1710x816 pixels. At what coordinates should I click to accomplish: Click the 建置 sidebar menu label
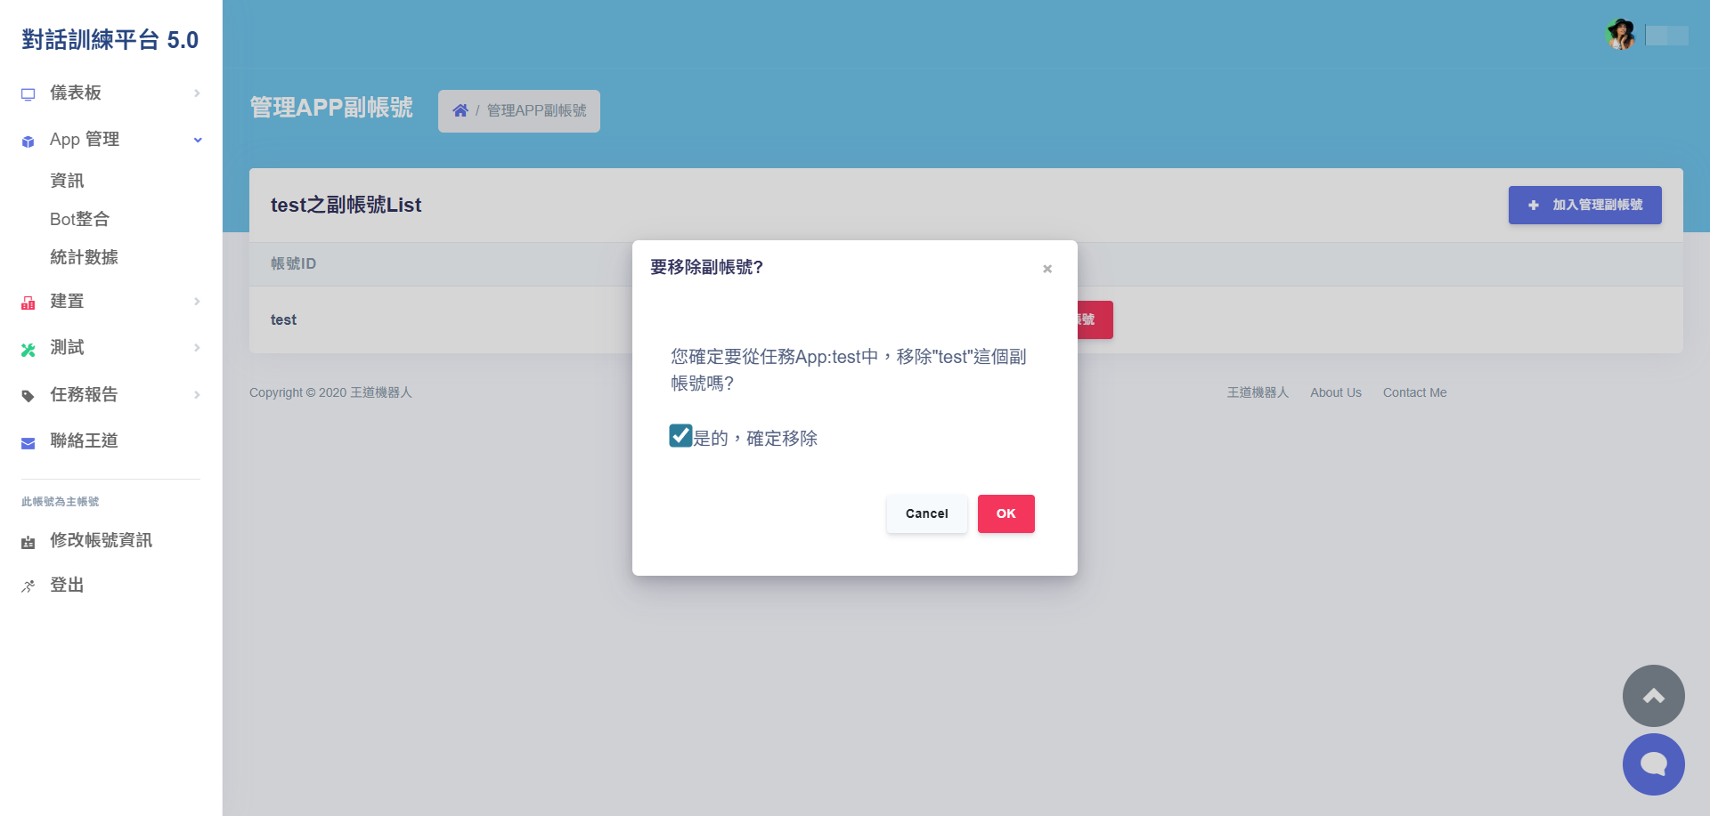click(x=68, y=302)
